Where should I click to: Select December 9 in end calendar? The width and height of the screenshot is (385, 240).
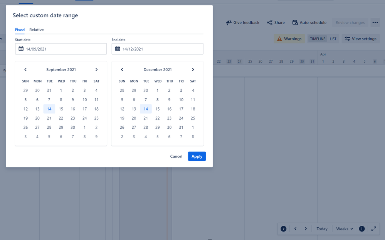(169, 100)
